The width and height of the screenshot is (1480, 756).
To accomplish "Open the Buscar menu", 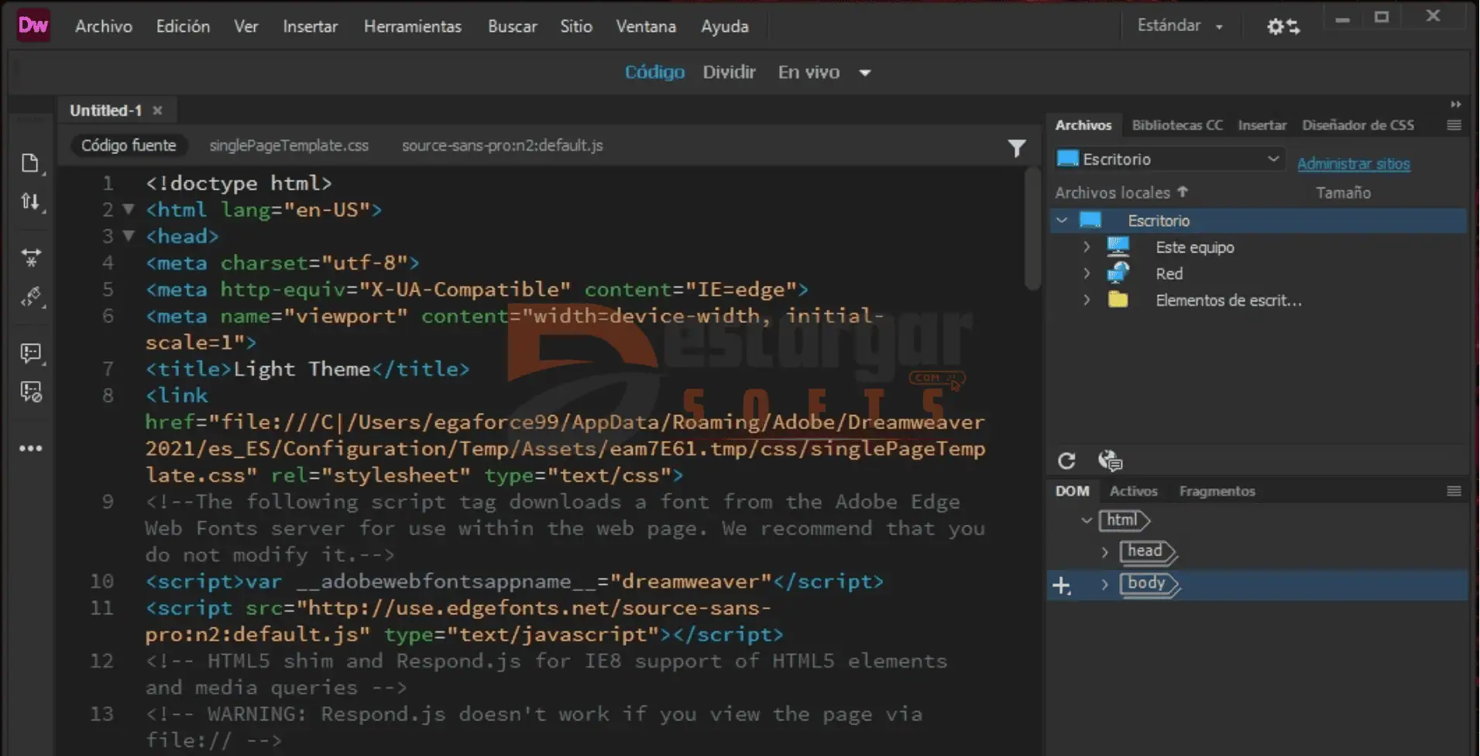I will click(513, 26).
